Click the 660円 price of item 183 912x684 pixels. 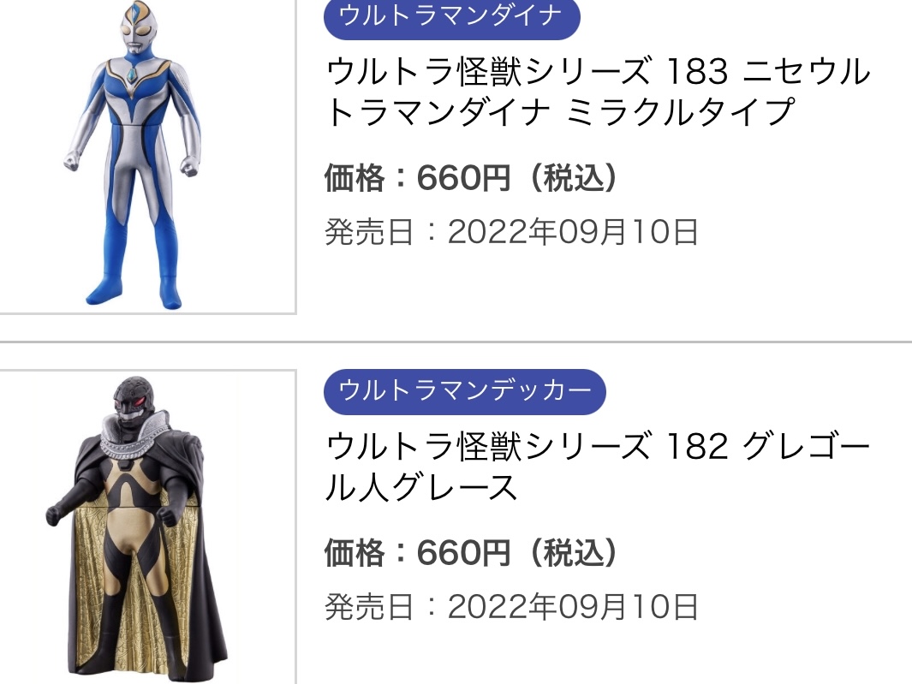(463, 177)
